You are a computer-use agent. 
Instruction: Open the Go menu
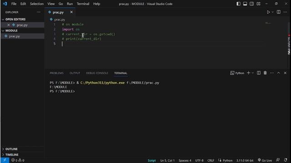click(x=60, y=4)
